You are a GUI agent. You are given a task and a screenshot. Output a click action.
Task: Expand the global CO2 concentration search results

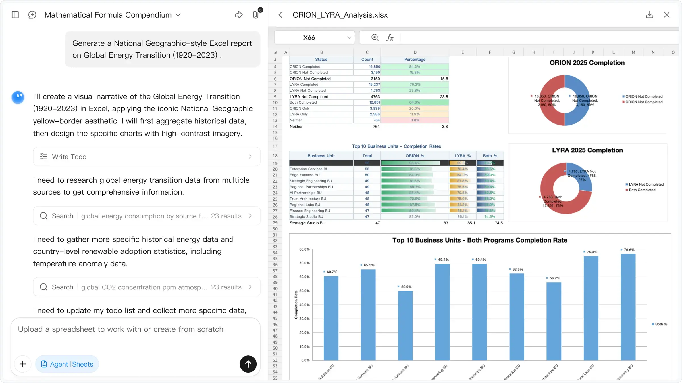pos(250,287)
